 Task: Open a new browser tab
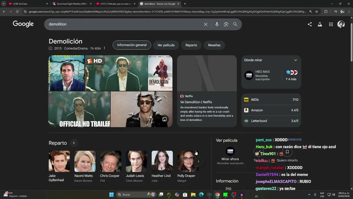click(x=185, y=4)
